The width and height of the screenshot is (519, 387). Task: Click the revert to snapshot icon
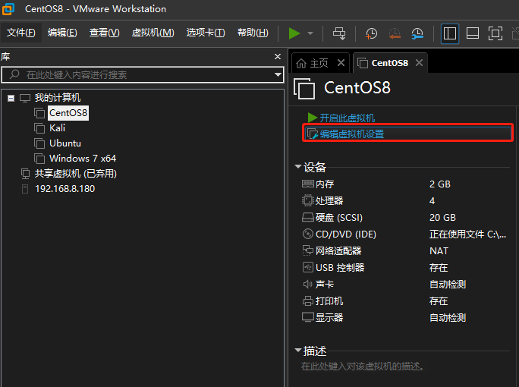click(395, 33)
